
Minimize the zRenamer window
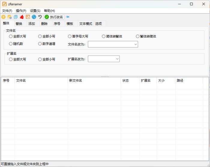point(179,4)
